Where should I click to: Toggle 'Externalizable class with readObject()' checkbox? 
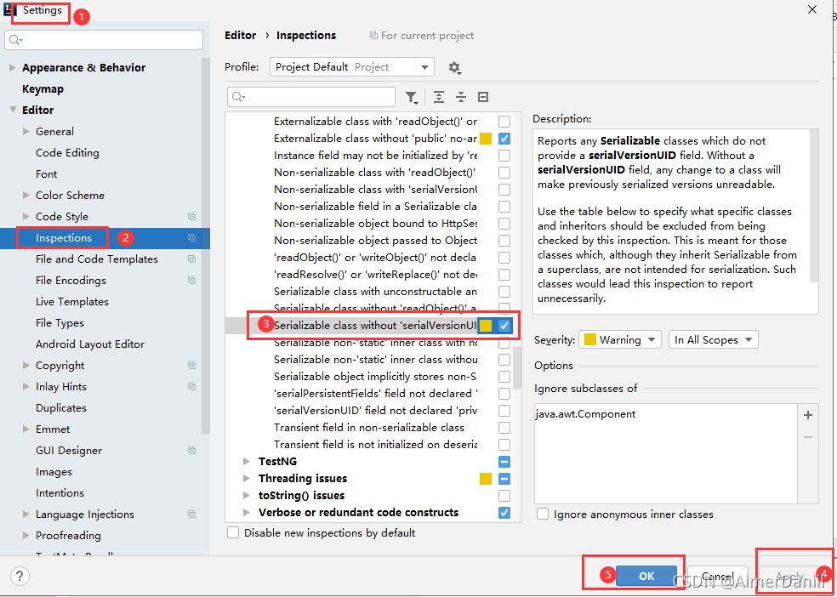click(x=504, y=121)
